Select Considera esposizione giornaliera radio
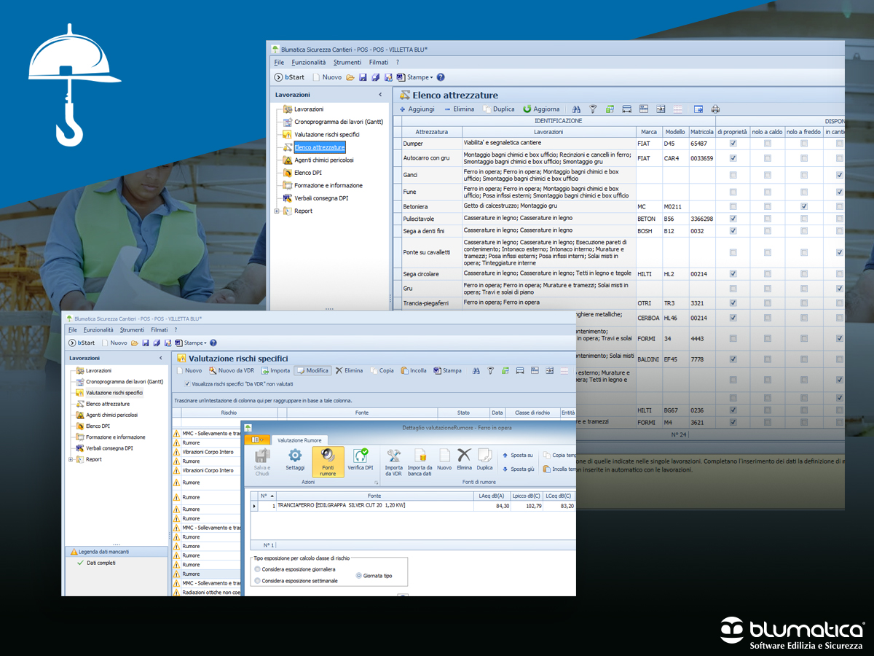 click(x=257, y=569)
